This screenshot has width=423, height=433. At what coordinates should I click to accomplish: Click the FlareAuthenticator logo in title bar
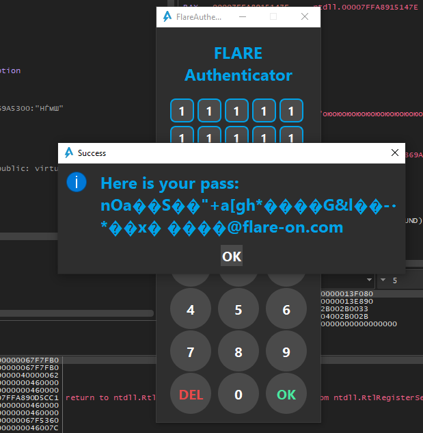tap(167, 17)
